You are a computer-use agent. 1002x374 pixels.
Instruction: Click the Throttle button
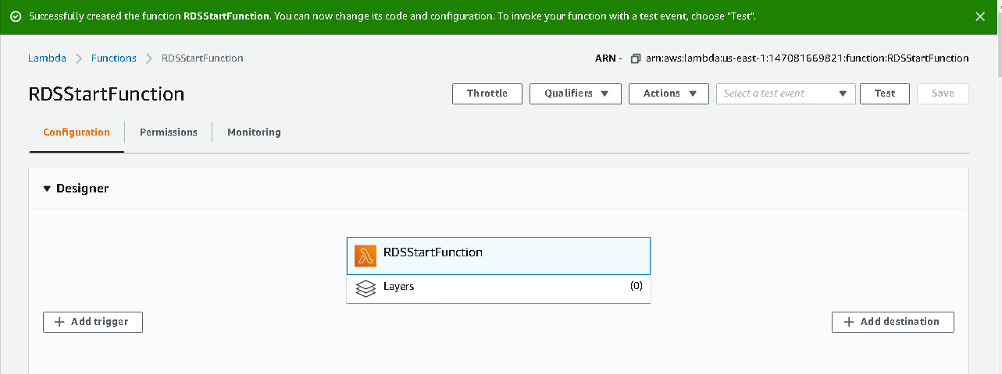pos(487,93)
